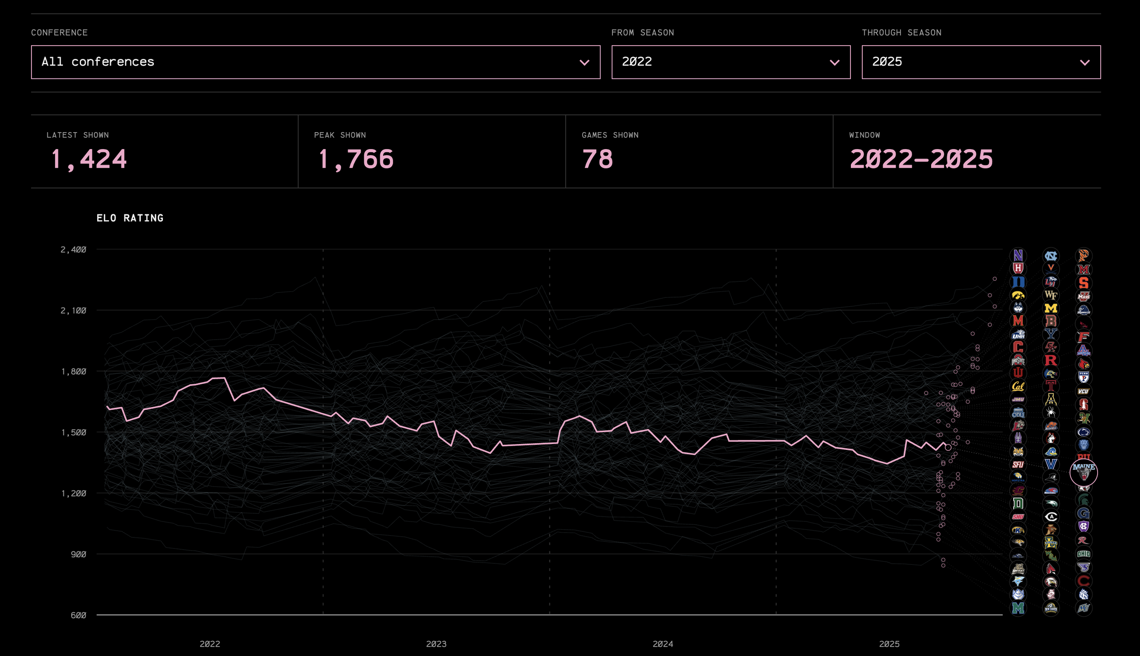Click the Latest Shown value 1,424

point(88,159)
